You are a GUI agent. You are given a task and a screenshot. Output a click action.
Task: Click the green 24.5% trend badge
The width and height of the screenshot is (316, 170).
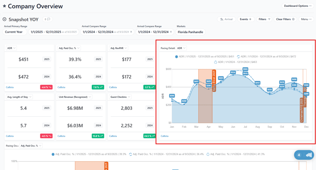tap(149, 136)
